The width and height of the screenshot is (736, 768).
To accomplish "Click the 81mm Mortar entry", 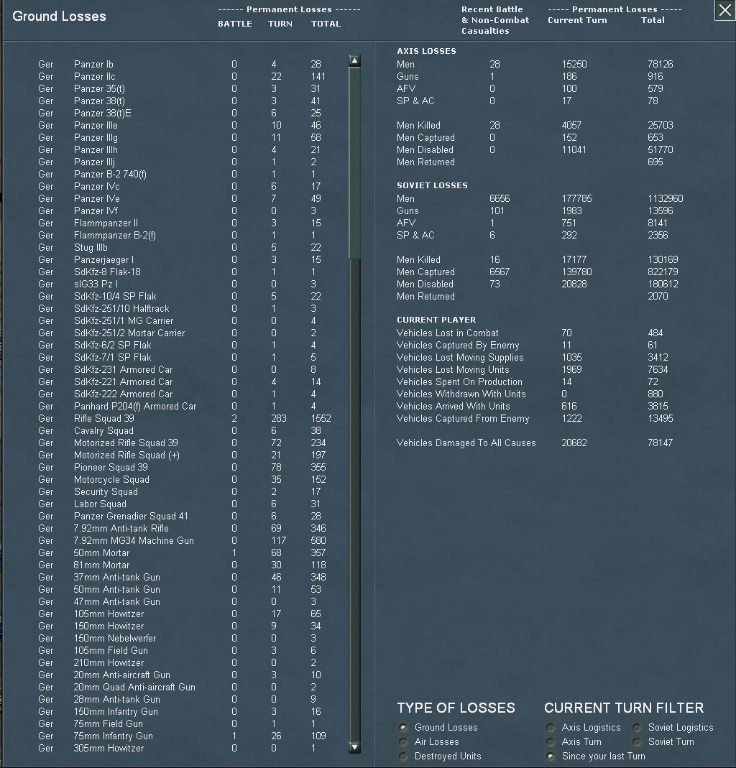I will [101, 565].
